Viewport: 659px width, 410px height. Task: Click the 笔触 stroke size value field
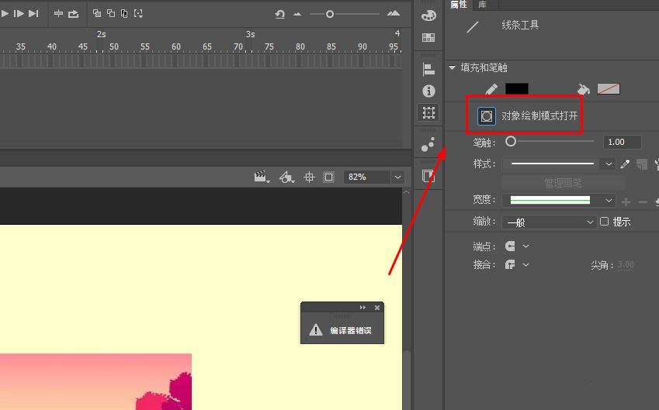point(622,142)
